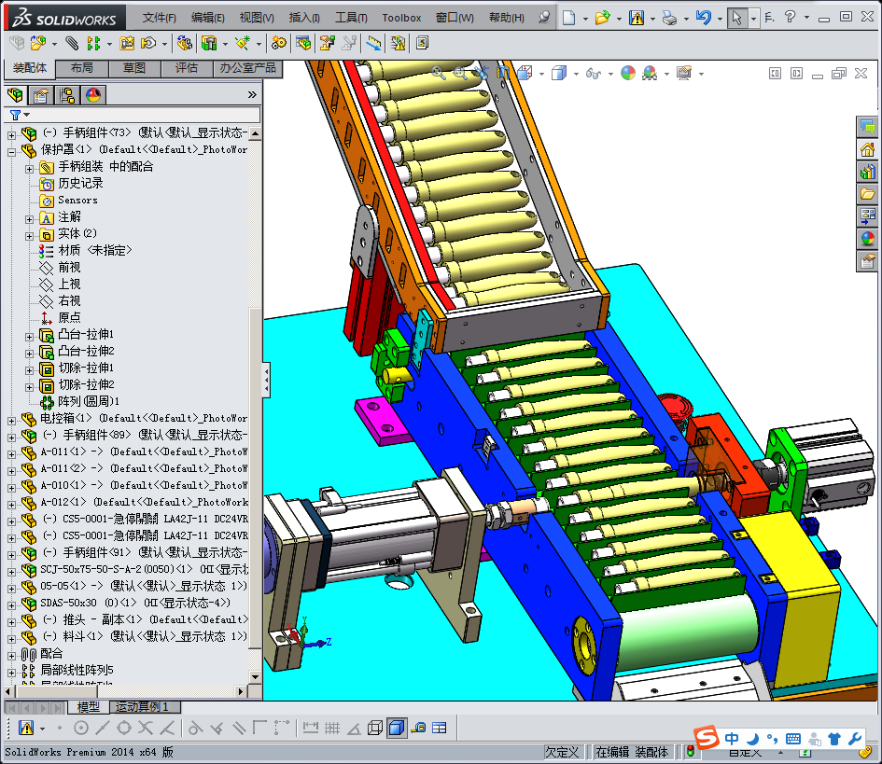Open the ConfigurationManager tab icon
This screenshot has height=764, width=882.
[67, 95]
